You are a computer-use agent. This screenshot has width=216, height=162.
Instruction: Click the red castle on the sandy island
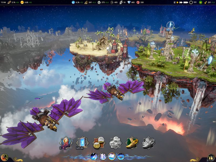(x=119, y=48)
